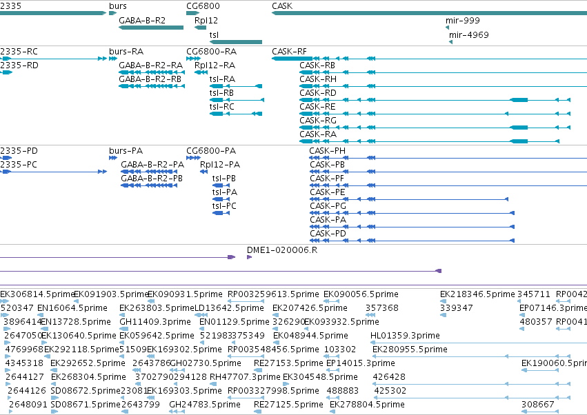Click the CASK-PH protein label

click(327, 151)
